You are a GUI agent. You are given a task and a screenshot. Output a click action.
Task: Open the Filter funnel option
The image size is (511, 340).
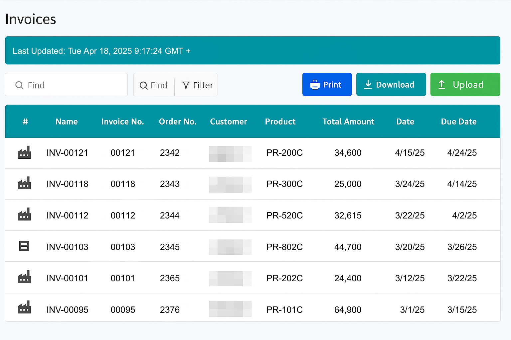pos(198,85)
